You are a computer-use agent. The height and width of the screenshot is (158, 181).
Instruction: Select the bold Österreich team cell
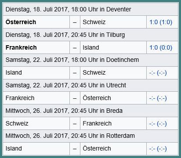click(x=36, y=22)
